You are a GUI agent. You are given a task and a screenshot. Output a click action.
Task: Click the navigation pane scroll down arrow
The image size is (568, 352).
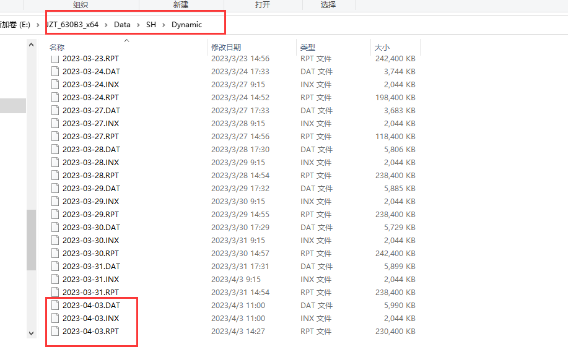31,333
